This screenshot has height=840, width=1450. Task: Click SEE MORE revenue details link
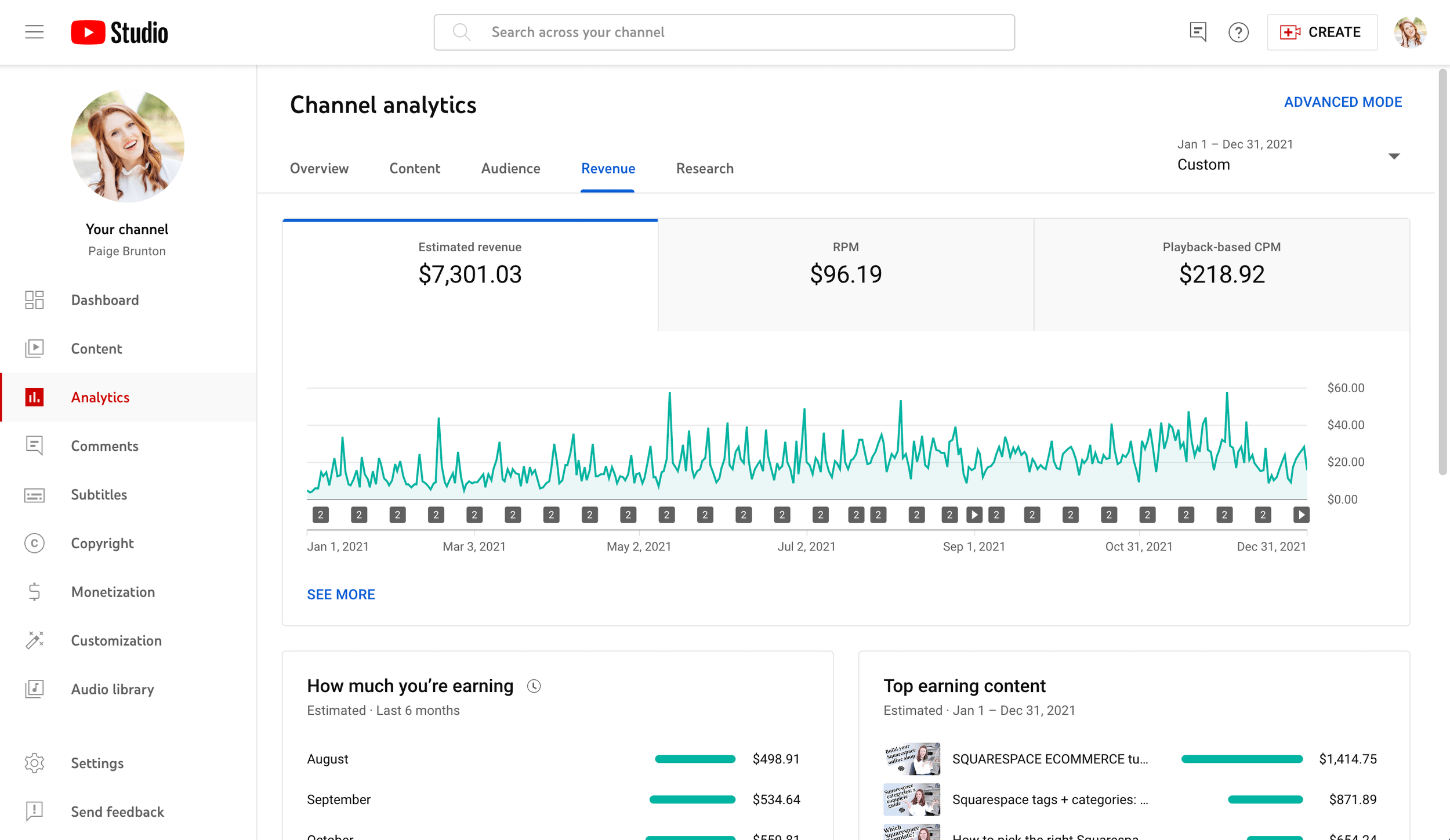click(342, 594)
